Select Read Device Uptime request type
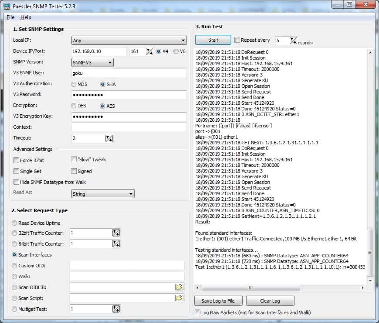 (x=14, y=223)
